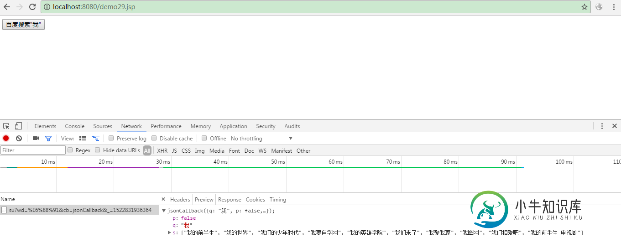Filter requests by Doc

click(249, 150)
